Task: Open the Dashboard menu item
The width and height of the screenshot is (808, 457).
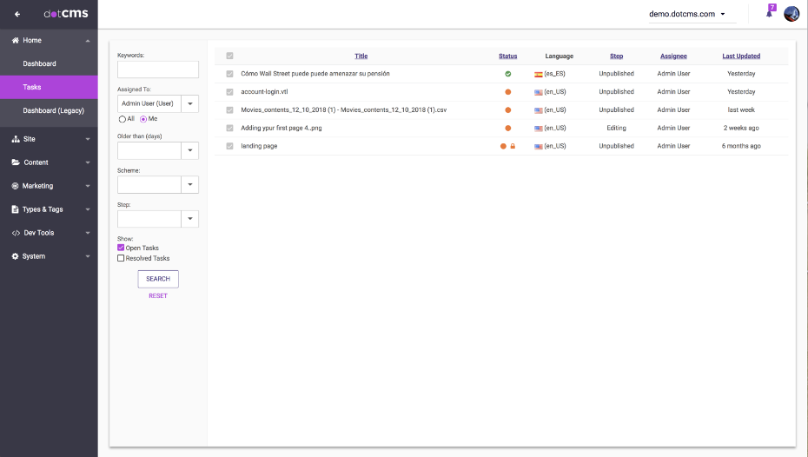Action: pos(49,64)
